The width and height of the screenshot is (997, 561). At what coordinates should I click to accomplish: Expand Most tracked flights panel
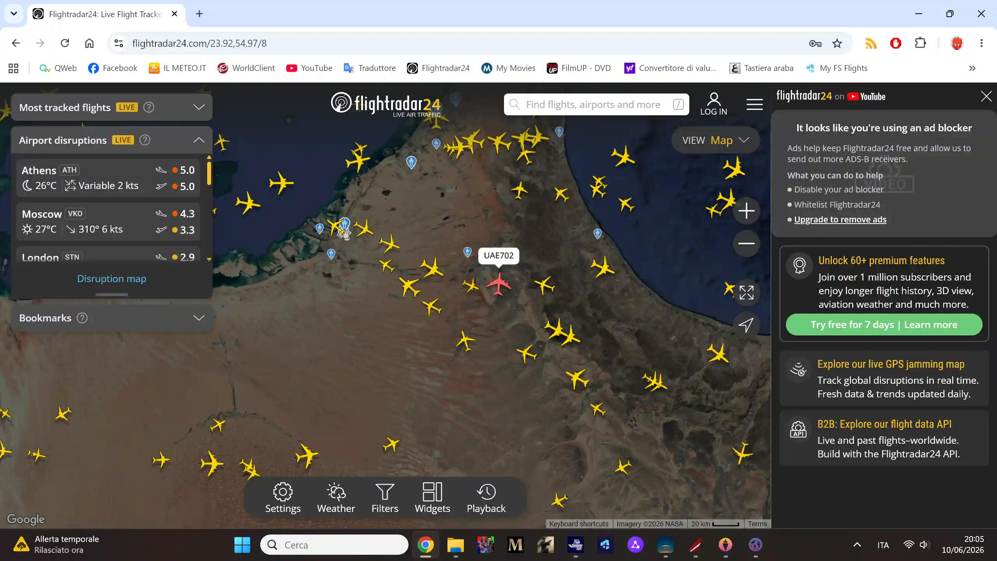coord(199,107)
